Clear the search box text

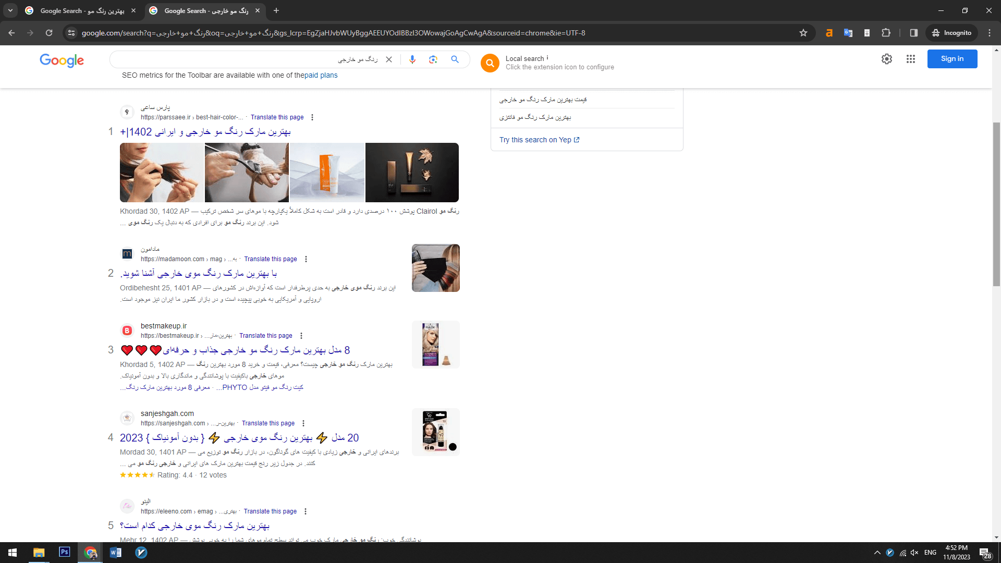(x=389, y=59)
